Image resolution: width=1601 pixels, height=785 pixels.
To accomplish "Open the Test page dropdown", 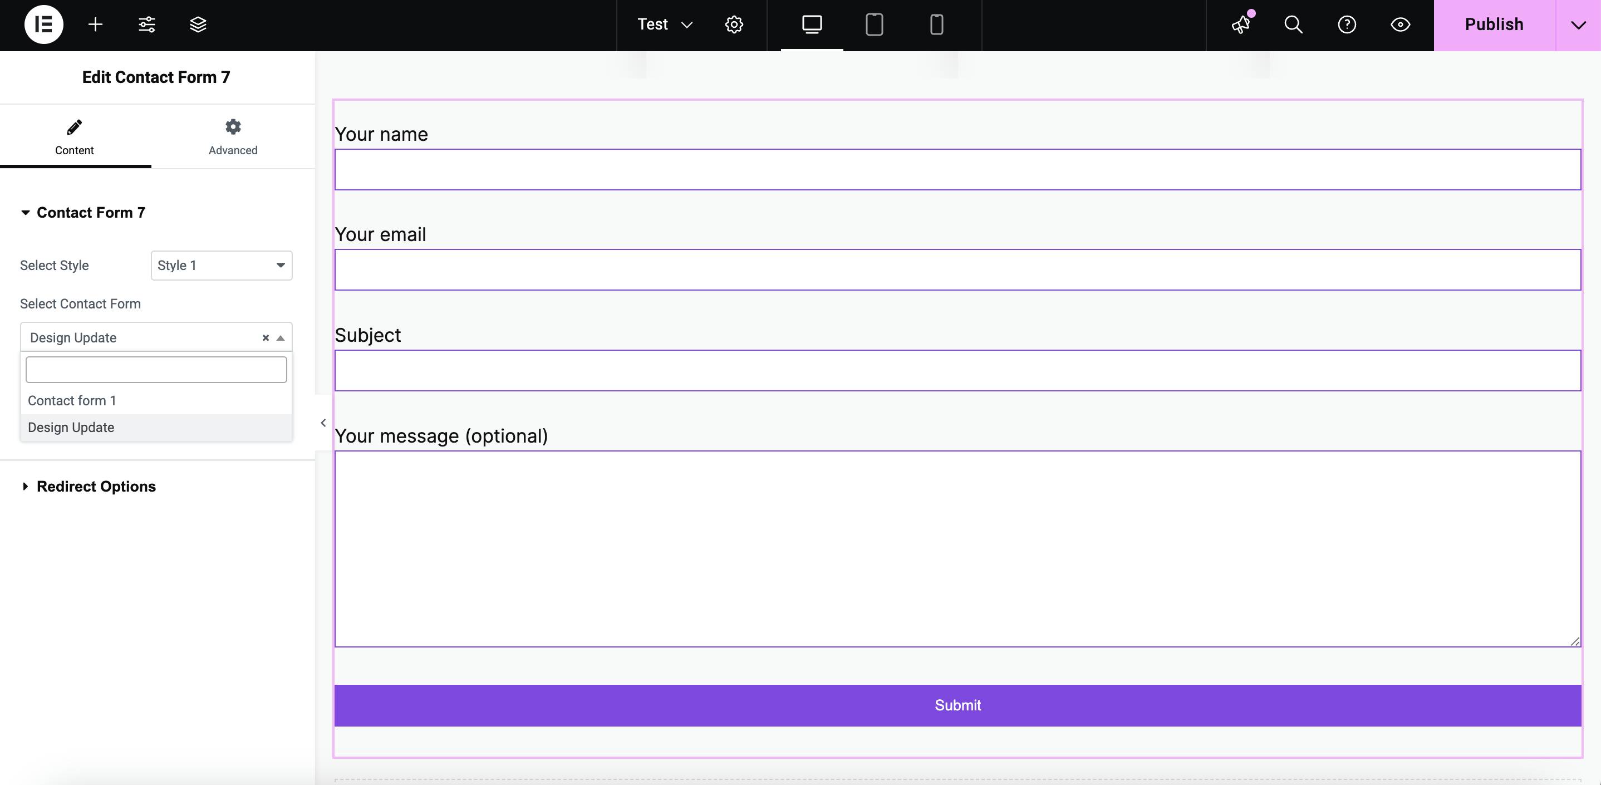I will click(664, 24).
